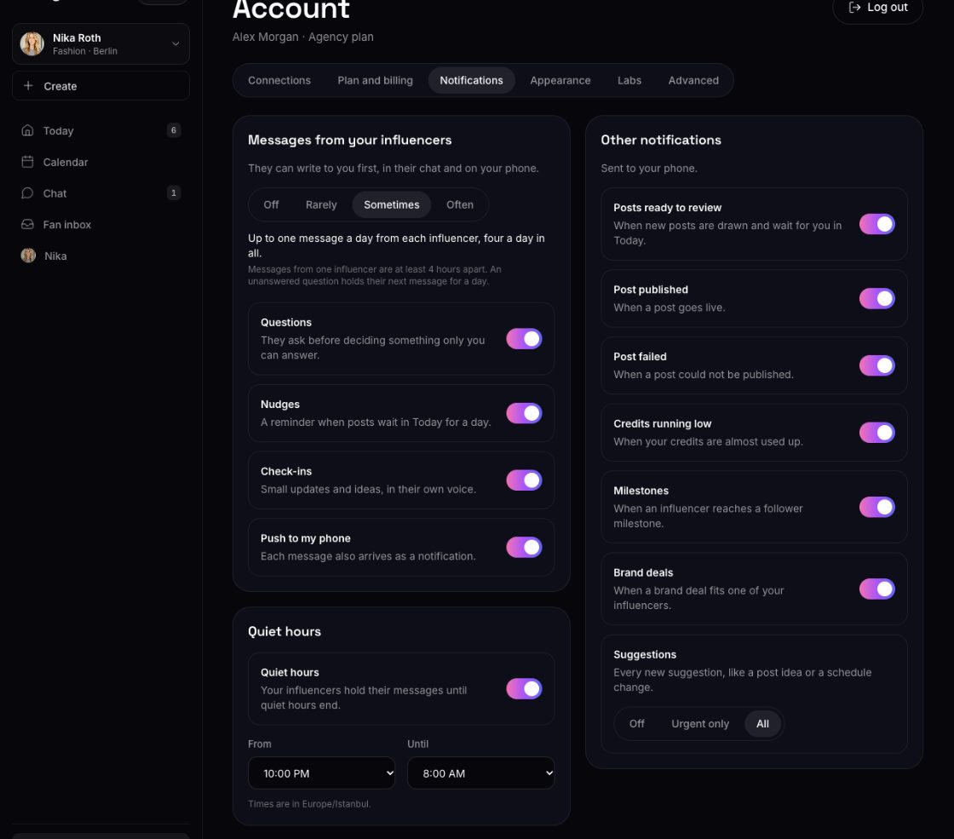Open the Labs tab
Image resolution: width=954 pixels, height=839 pixels.
[629, 80]
